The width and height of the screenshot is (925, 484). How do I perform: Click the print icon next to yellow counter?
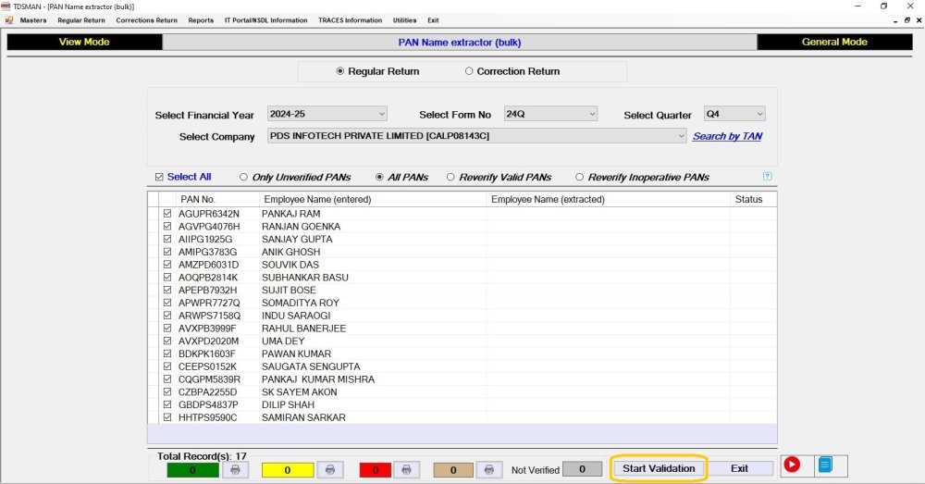coord(330,470)
